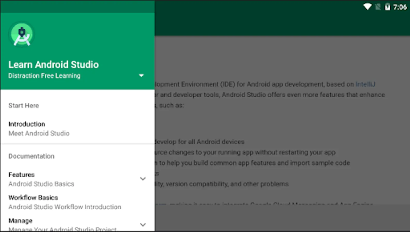Viewport: 410px width, 232px height.
Task: Click the 'Documentation' section header
Action: pos(31,156)
